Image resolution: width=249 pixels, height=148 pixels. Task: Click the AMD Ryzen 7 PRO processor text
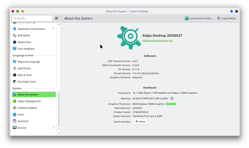pos(165,93)
